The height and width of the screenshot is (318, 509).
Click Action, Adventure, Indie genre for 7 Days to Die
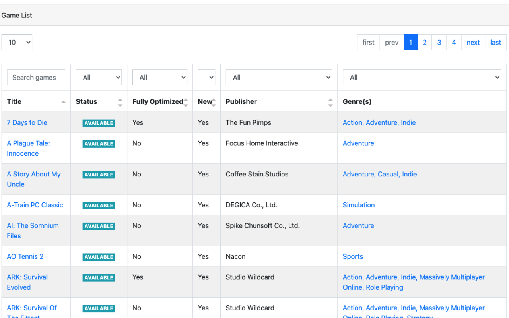pos(379,122)
